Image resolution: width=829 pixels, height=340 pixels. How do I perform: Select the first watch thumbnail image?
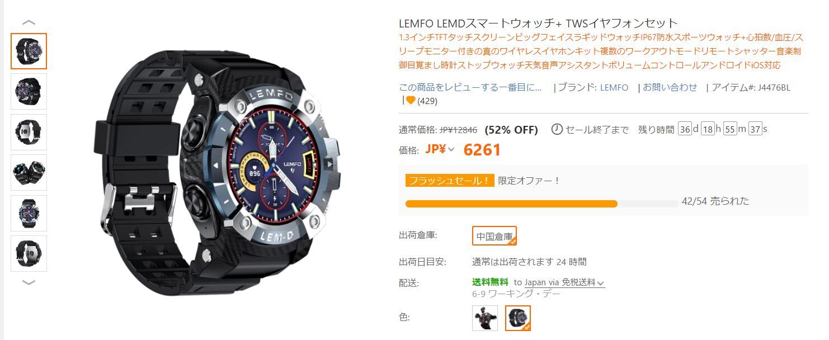(29, 51)
